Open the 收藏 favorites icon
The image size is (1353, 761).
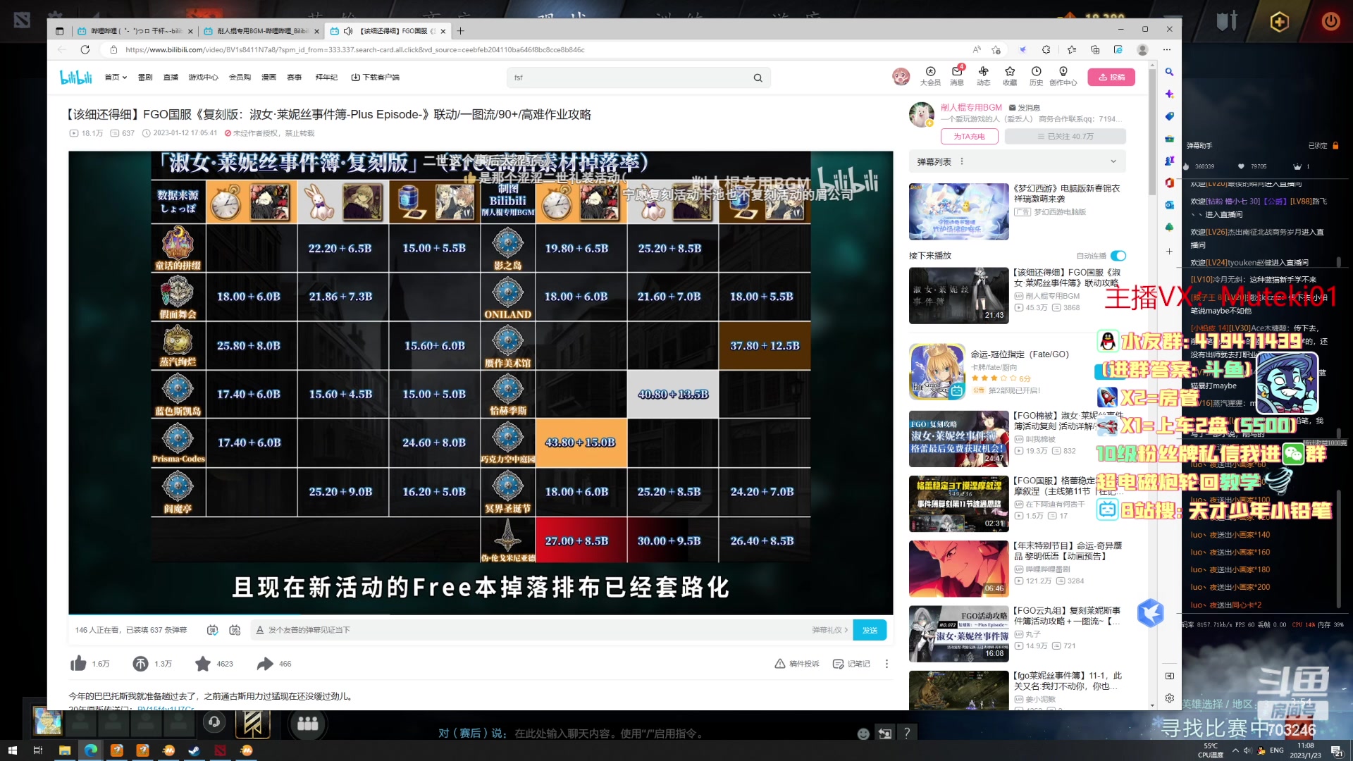[x=1010, y=76]
